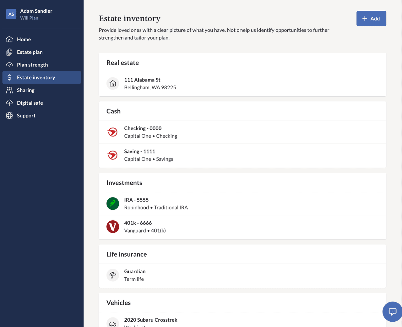Navigate to Plan strength page
Viewport: 402px width, 327px height.
(32, 65)
